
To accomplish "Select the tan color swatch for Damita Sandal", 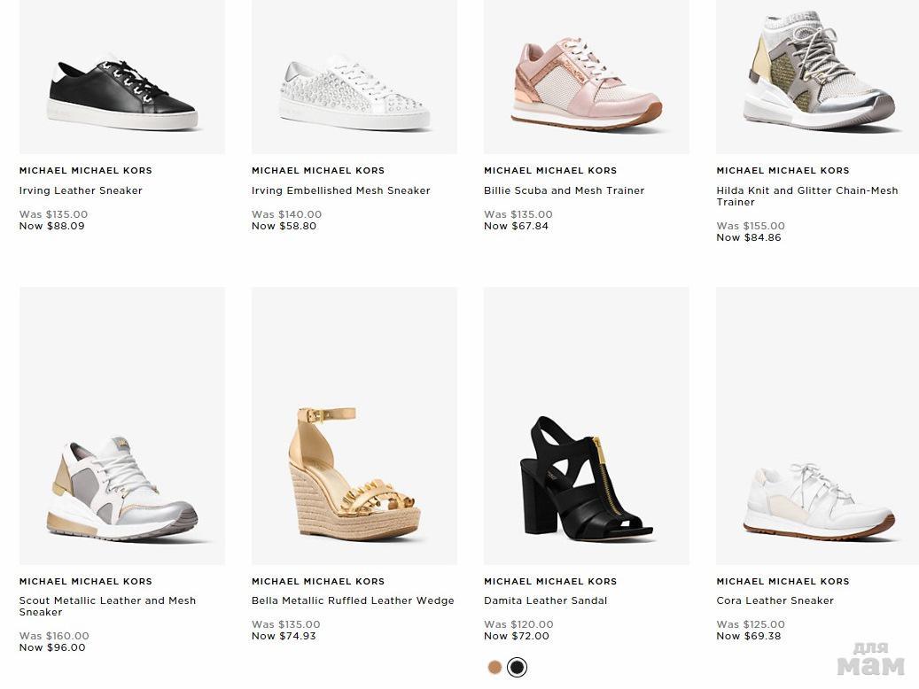I will point(495,668).
